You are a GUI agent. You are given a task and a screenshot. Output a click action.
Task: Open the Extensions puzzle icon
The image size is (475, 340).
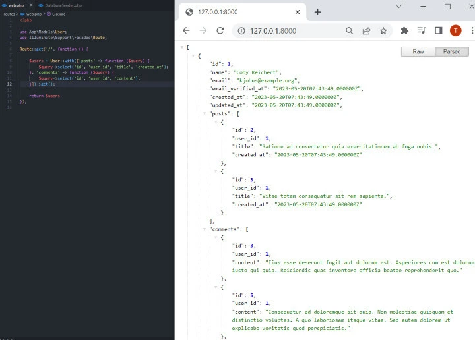[x=404, y=31]
